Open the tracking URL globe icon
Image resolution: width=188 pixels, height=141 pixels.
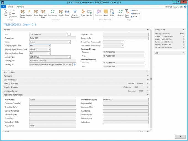(x=75, y=64)
